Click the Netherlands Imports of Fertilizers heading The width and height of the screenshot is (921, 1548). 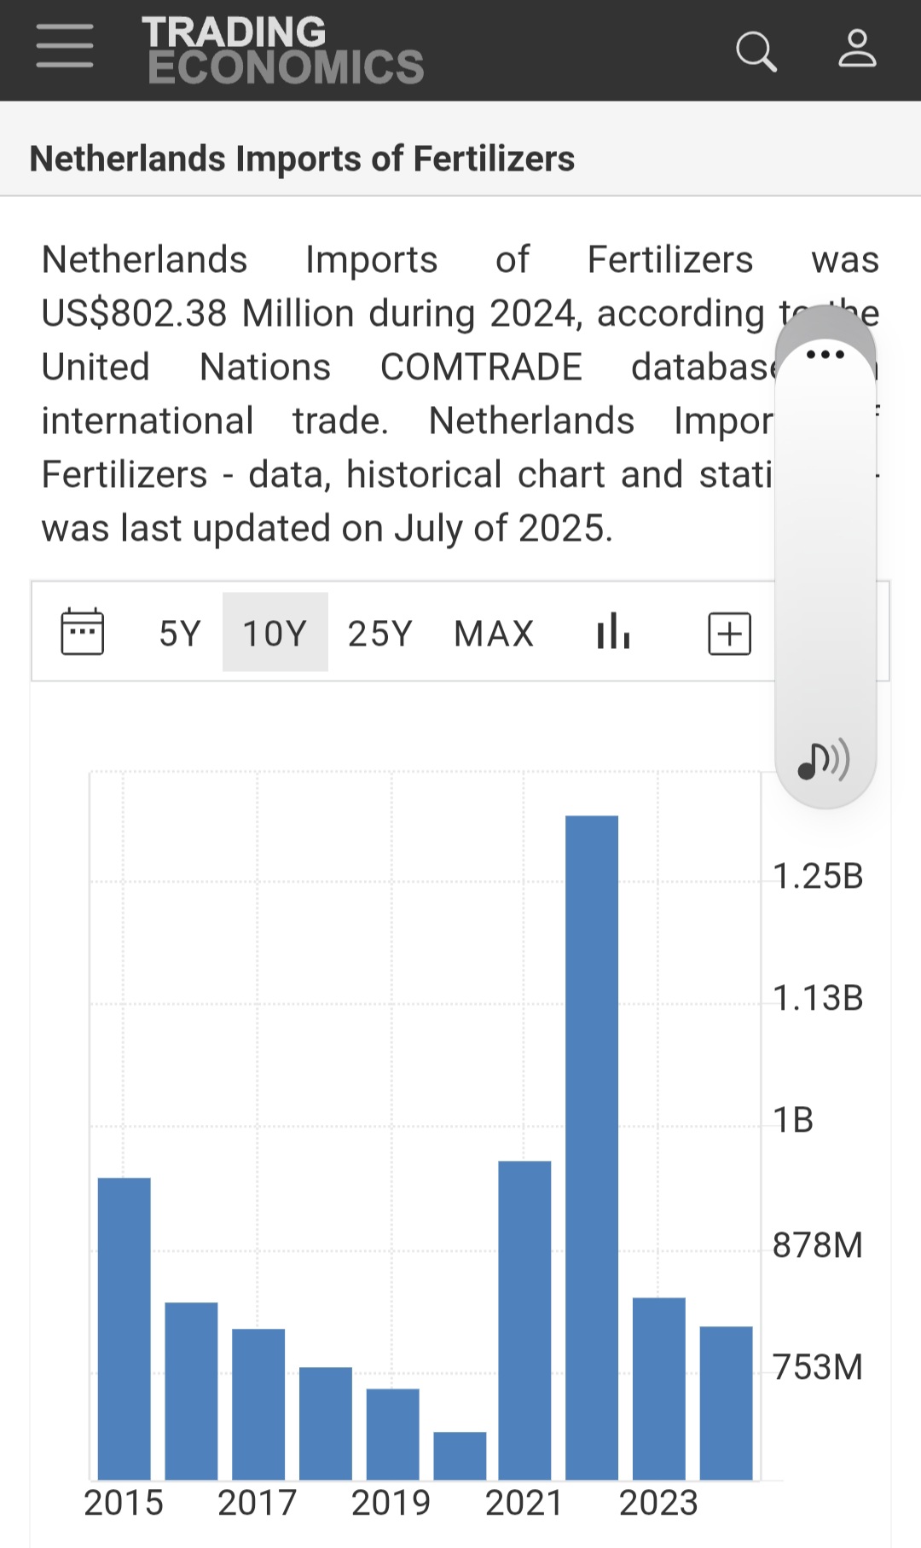pos(302,159)
